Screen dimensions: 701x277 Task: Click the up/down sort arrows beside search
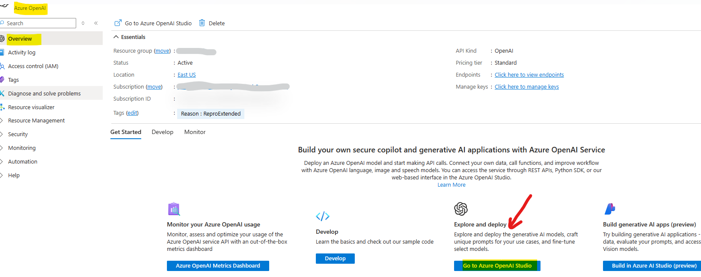pyautogui.click(x=83, y=23)
